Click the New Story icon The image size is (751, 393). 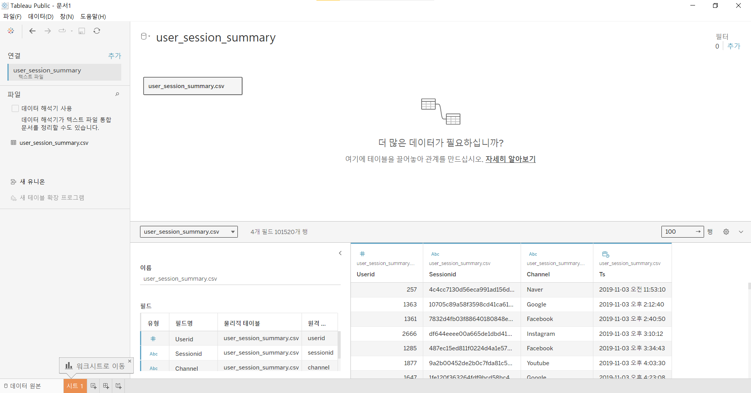tap(119, 386)
